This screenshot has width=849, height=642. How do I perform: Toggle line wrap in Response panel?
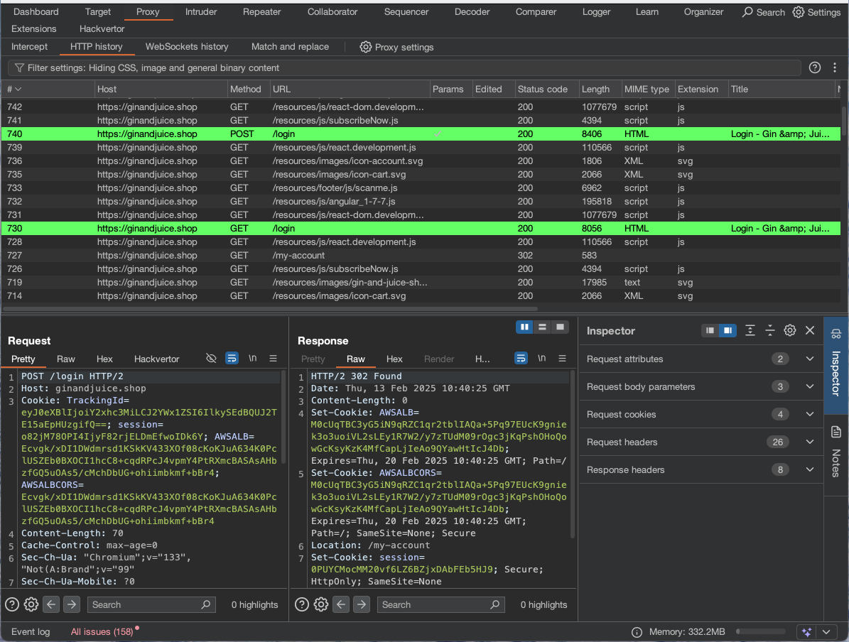coord(521,359)
